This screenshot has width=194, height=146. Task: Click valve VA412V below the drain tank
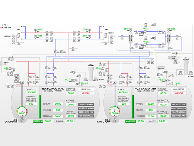click(175, 62)
